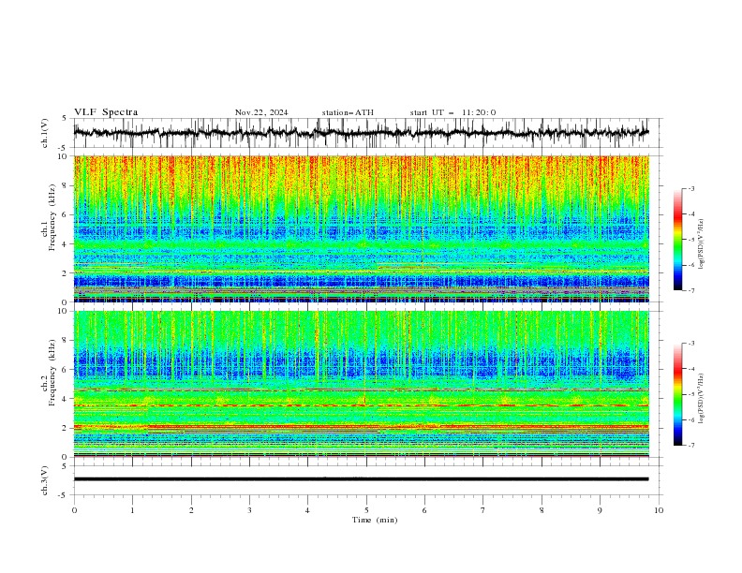This screenshot has height=573, width=742.
Task: Click the '-7' value on ch.2 colorbar
Action: click(691, 446)
